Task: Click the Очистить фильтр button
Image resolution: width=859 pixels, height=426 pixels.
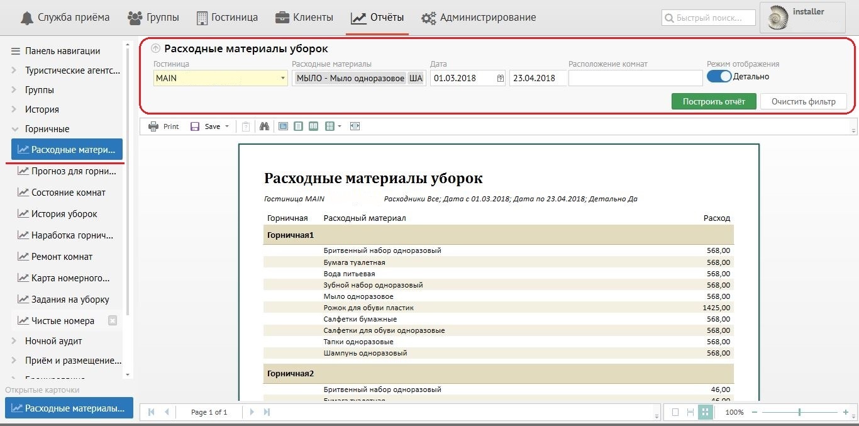Action: (803, 101)
